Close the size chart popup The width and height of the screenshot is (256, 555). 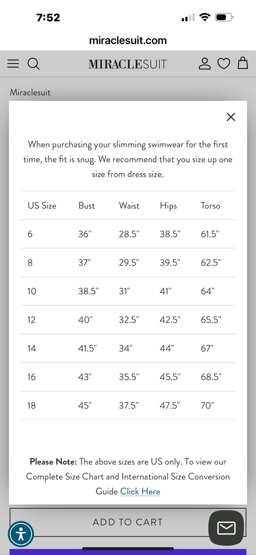231,117
